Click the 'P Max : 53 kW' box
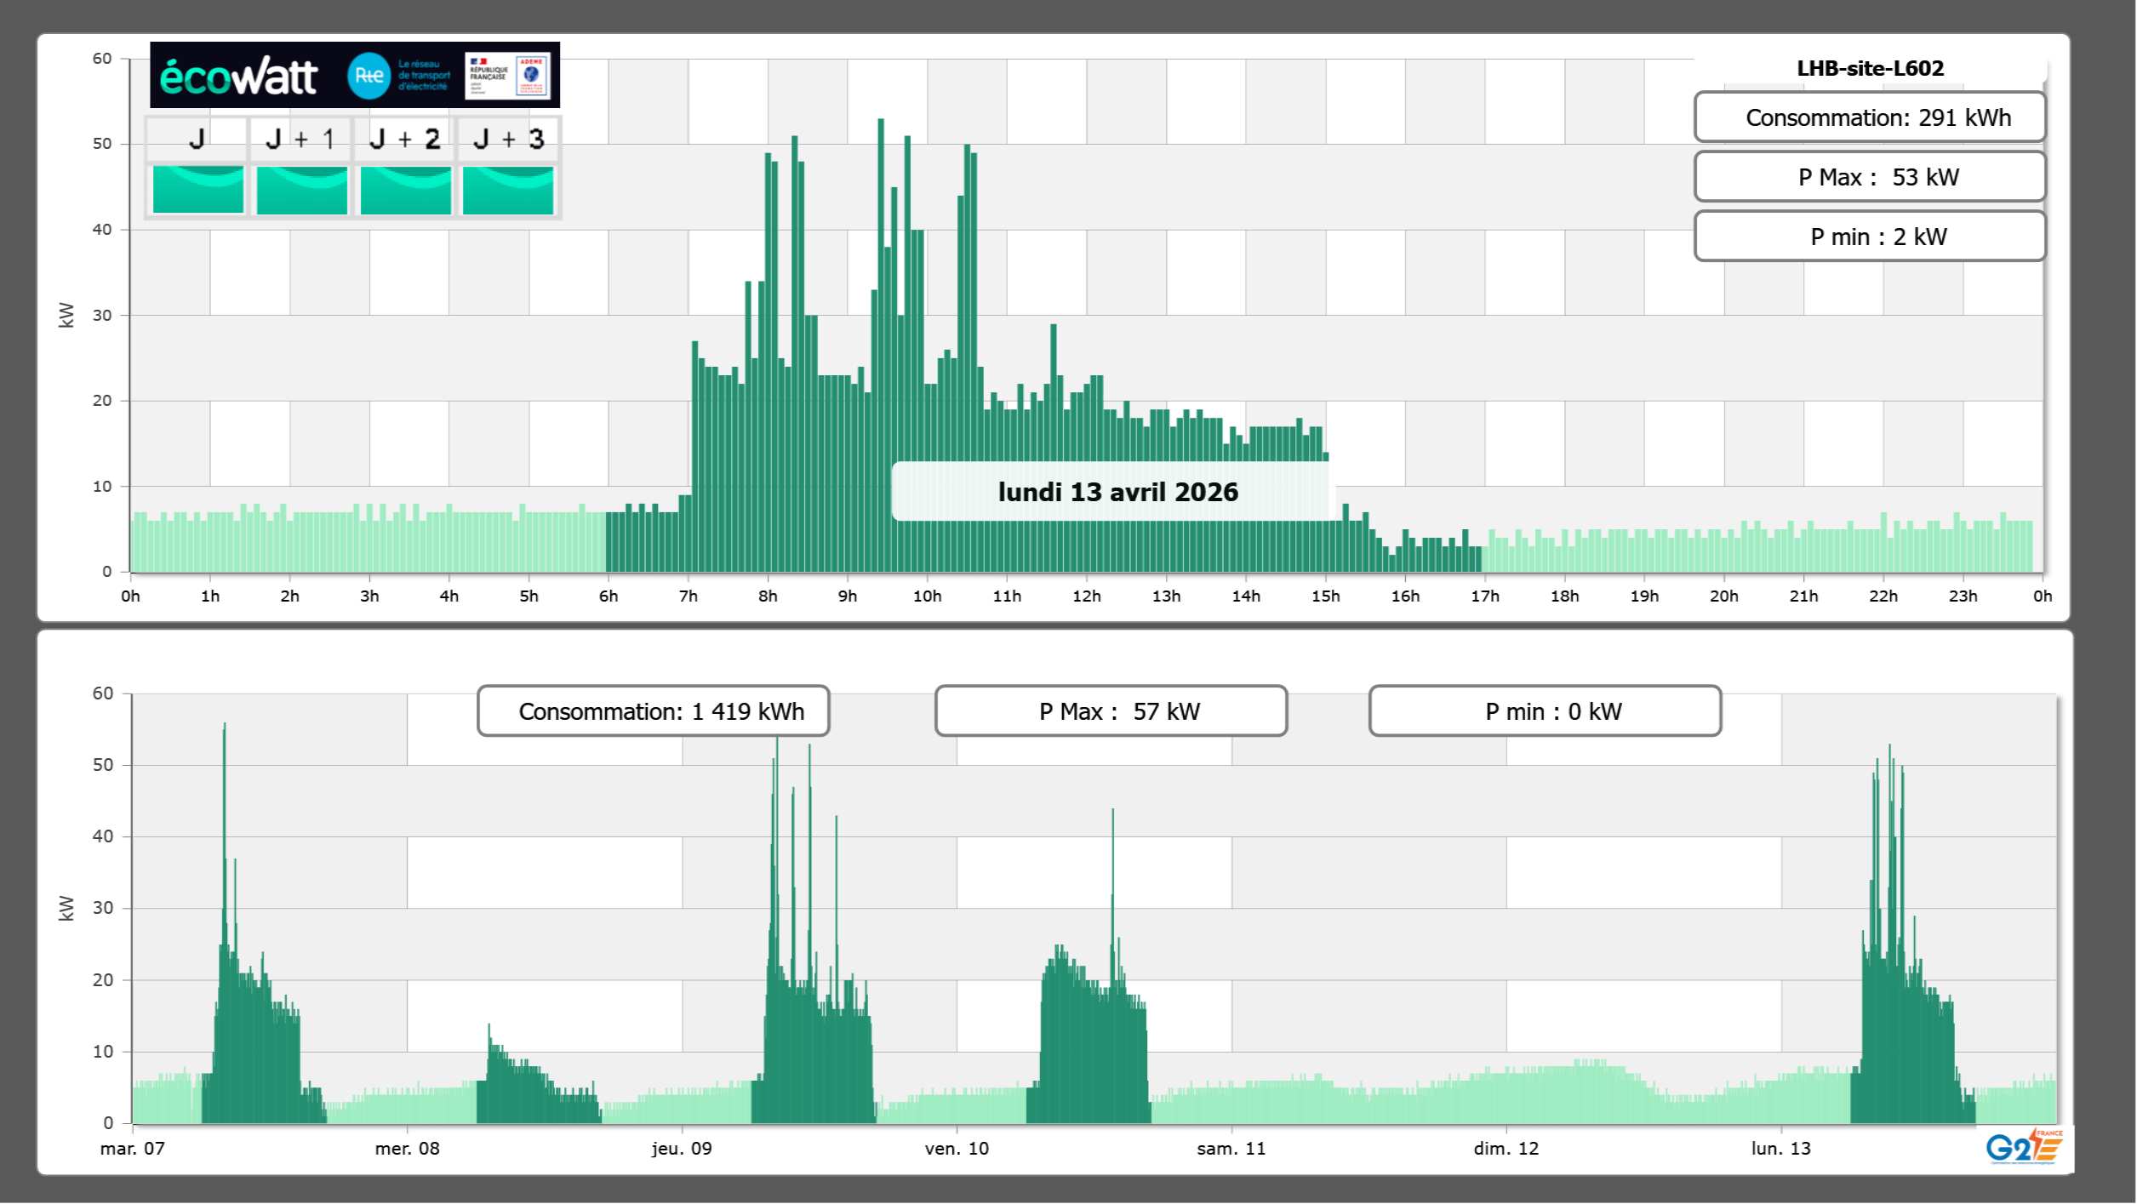The height and width of the screenshot is (1204, 2137). pyautogui.click(x=1870, y=177)
